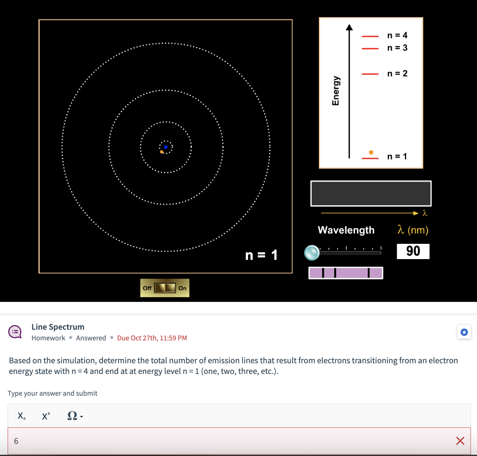477x456 pixels.
Task: Click the bookmark star icon
Action: click(x=464, y=332)
